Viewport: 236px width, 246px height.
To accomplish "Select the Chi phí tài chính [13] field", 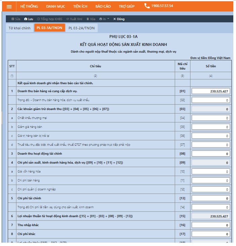I will pos(211,198).
